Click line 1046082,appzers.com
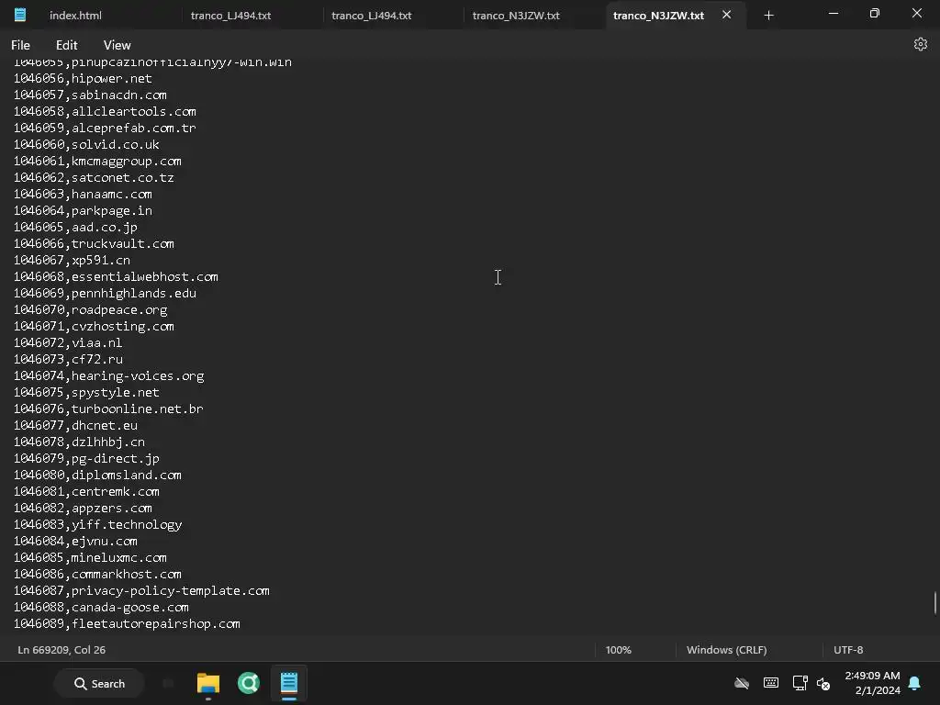Viewport: 940px width, 705px height. pyautogui.click(x=83, y=509)
